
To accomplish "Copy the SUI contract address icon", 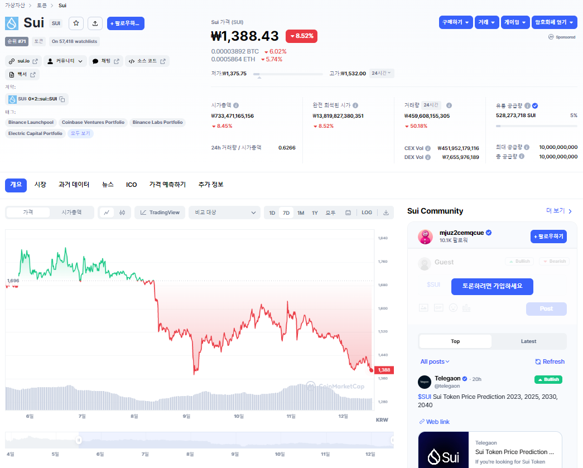I will tap(62, 99).
